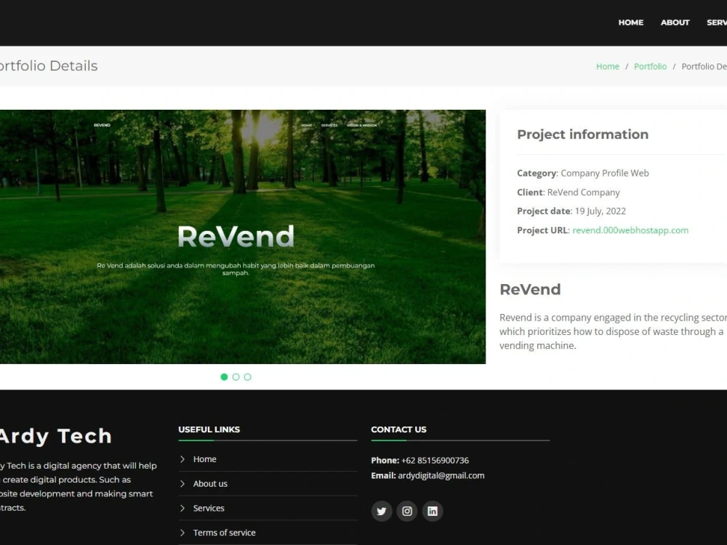Click the ReVend description heading
Viewport: 727px width, 545px height.
tap(530, 290)
